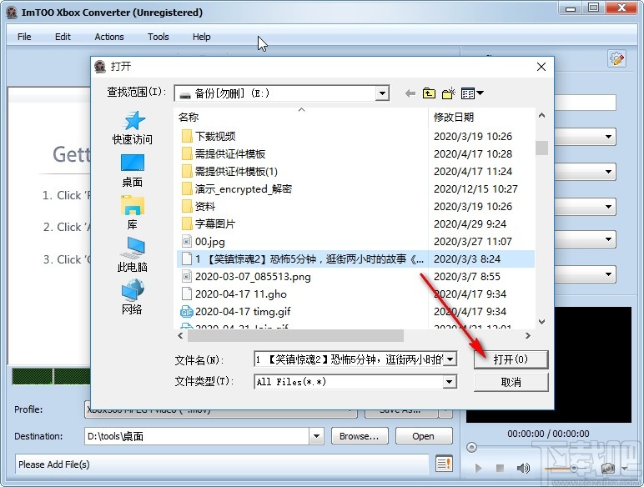
Task: Click the 打开(O) button
Action: 511,359
